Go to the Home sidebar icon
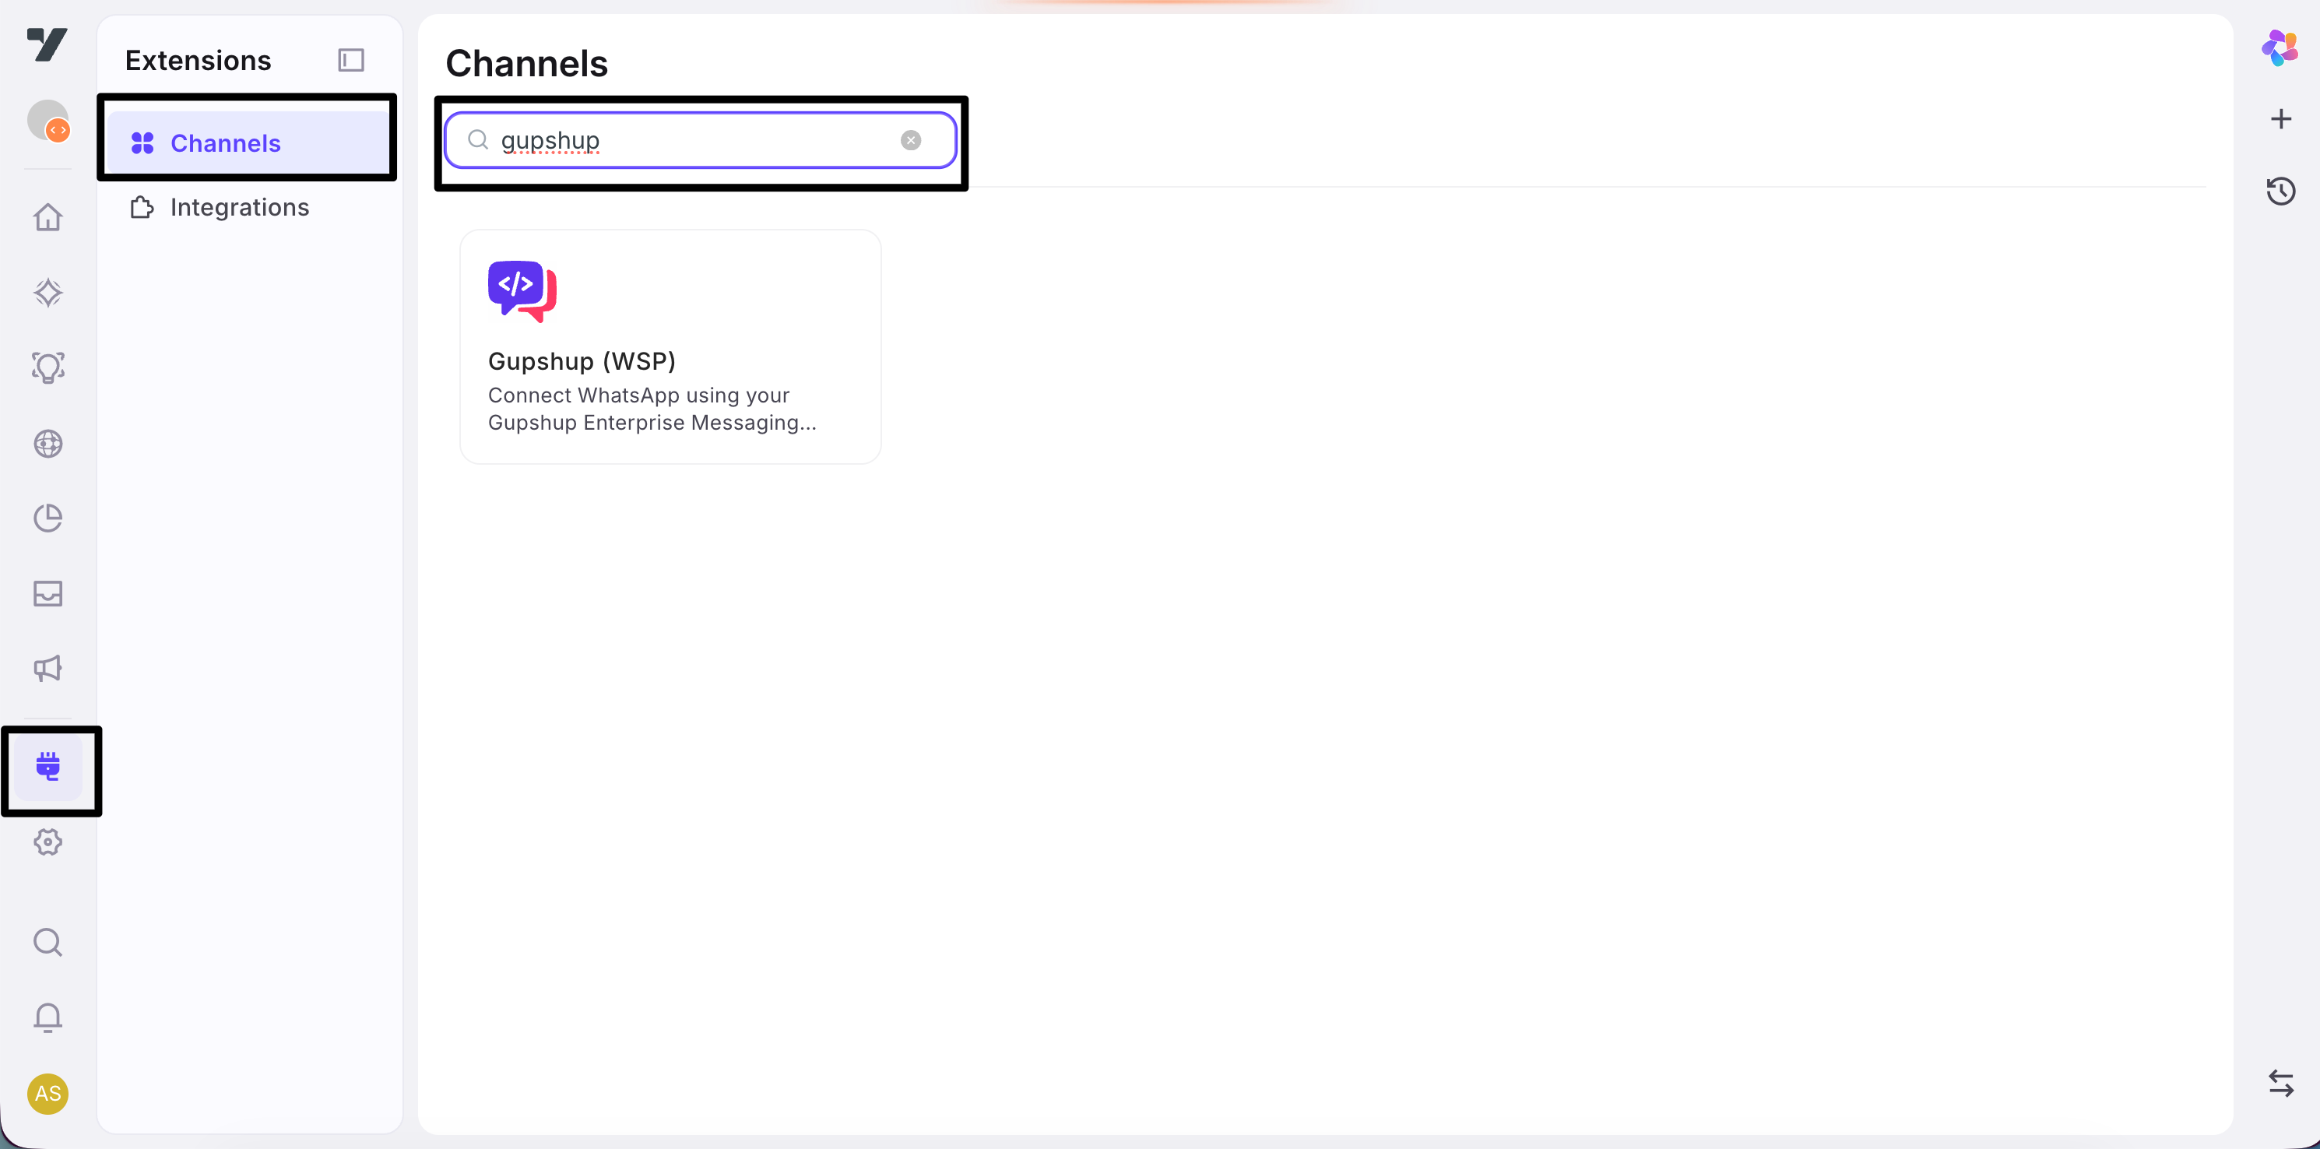Screen dimensions: 2320x1149 tap(47, 217)
